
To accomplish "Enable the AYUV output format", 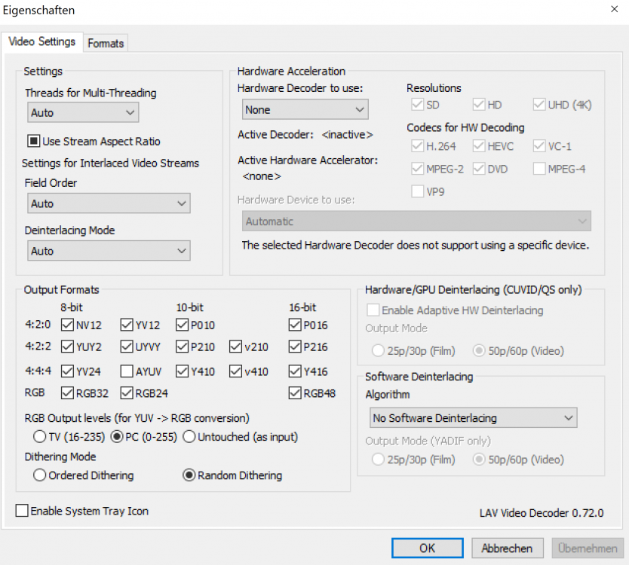I will [x=127, y=371].
